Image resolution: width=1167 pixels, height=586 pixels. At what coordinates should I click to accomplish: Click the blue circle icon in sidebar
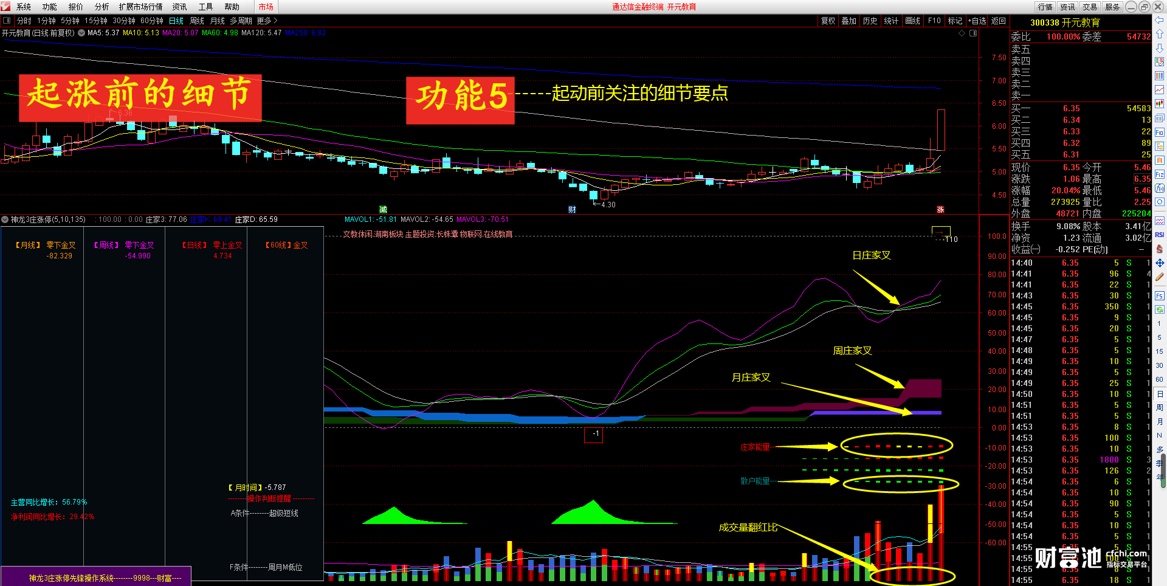(x=1160, y=202)
